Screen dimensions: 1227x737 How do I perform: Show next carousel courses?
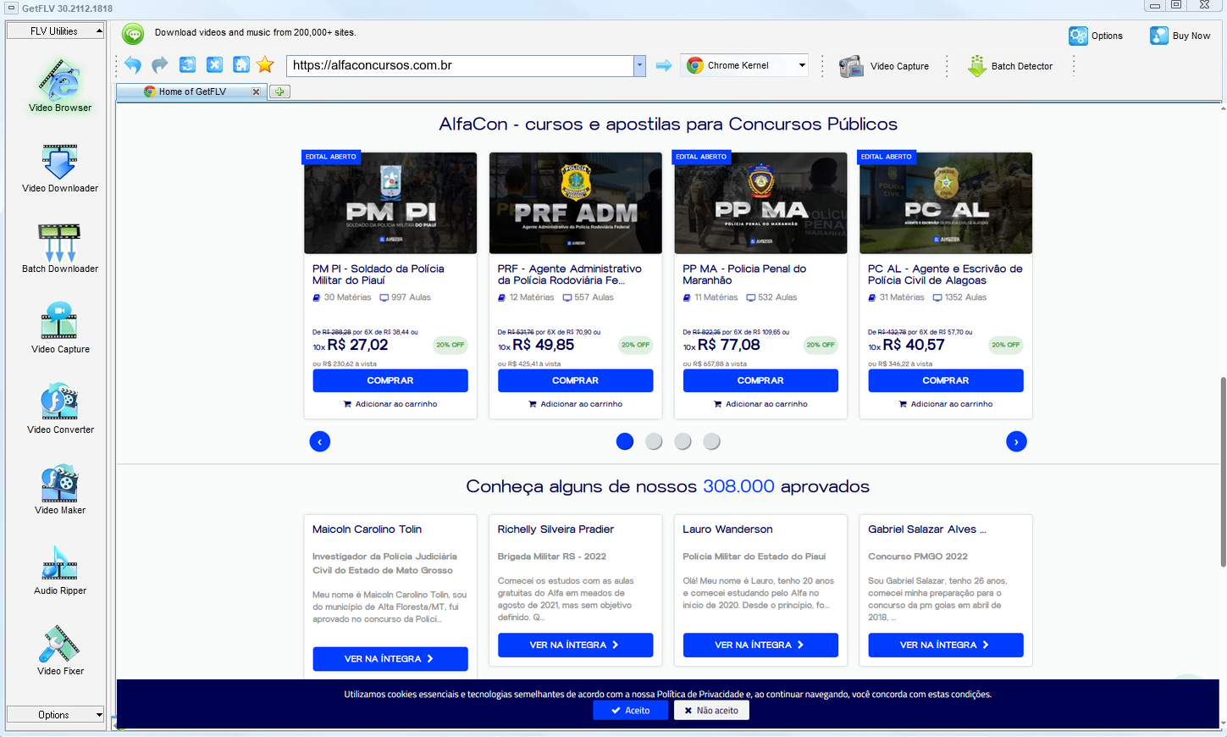1016,441
